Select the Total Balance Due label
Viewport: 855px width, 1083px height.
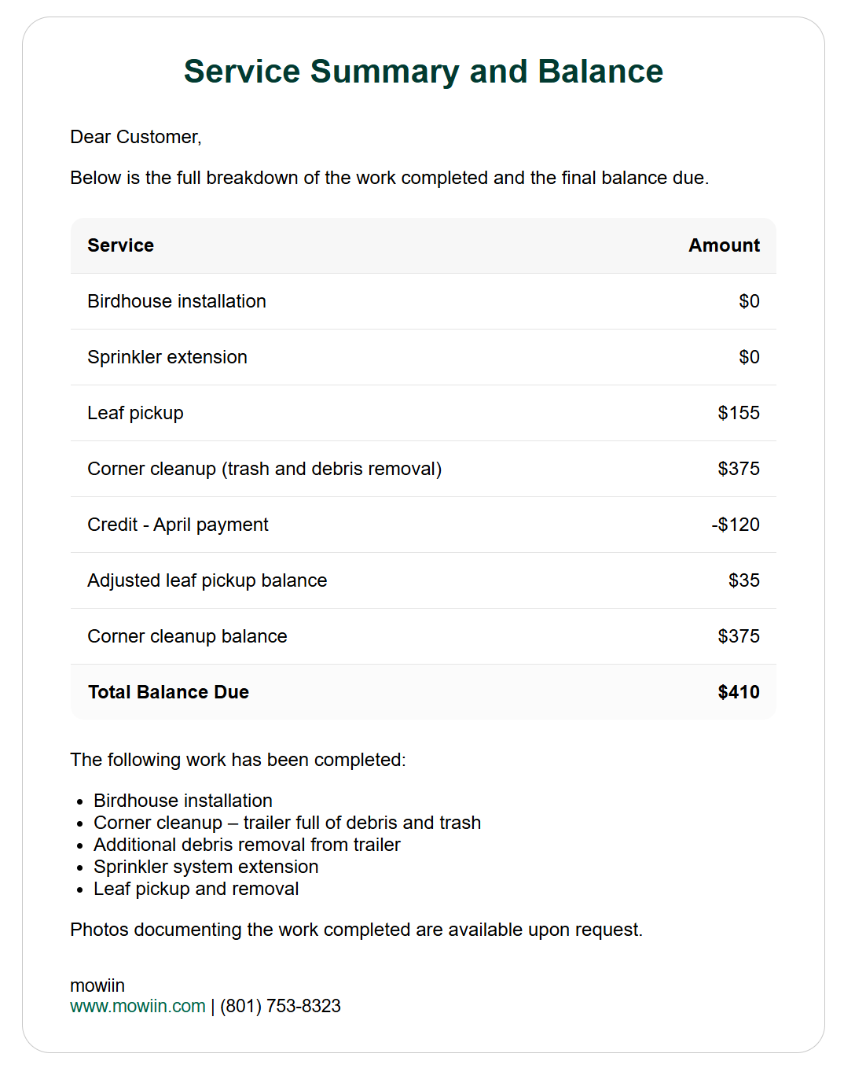[169, 692]
